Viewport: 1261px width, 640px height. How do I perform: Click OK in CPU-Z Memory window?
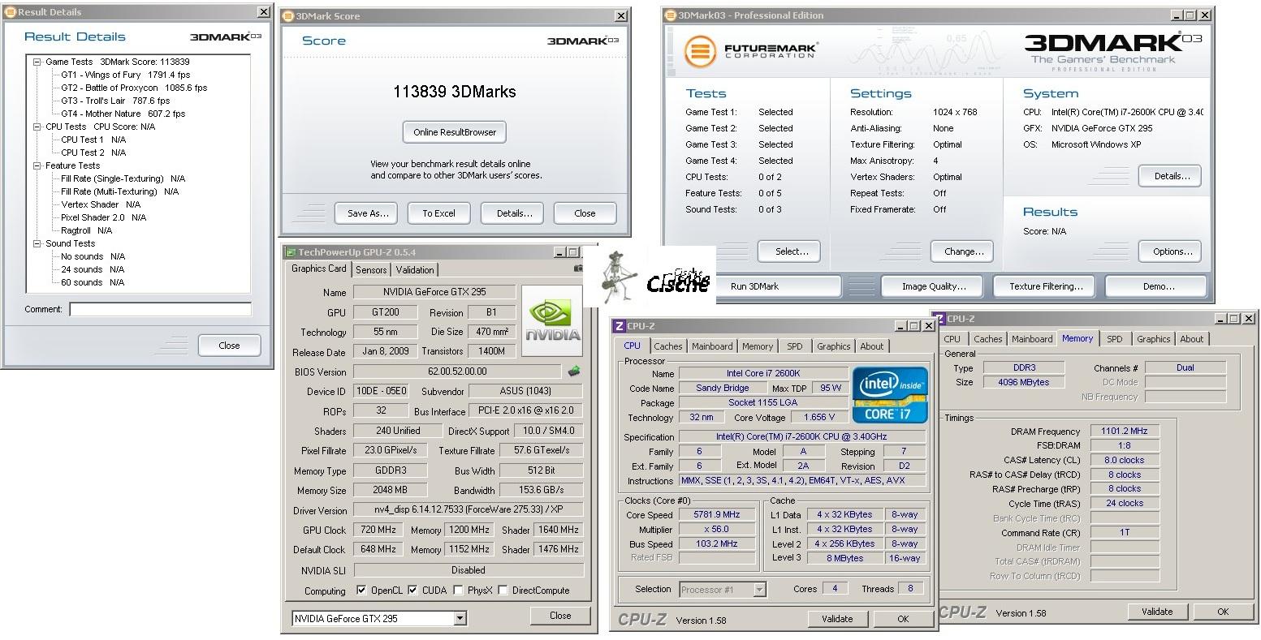click(x=1223, y=612)
